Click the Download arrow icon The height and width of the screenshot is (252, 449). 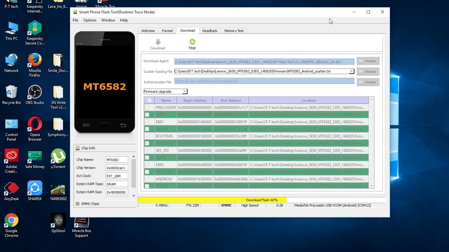click(158, 42)
